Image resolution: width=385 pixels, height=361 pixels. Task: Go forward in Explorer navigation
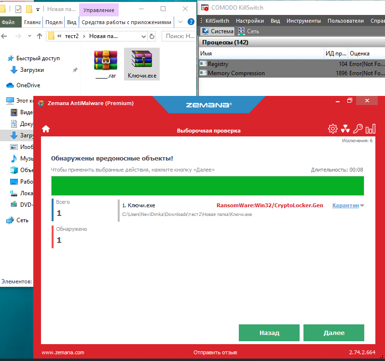[x=18, y=36]
